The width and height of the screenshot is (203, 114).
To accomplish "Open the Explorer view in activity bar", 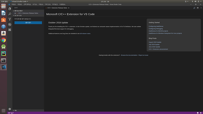I will [10, 9].
